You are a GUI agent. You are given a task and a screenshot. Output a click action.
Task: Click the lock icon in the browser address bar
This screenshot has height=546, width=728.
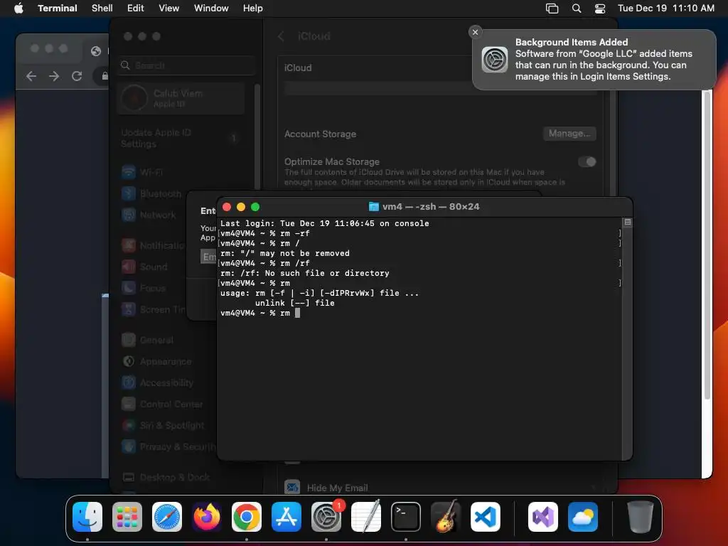click(x=105, y=76)
